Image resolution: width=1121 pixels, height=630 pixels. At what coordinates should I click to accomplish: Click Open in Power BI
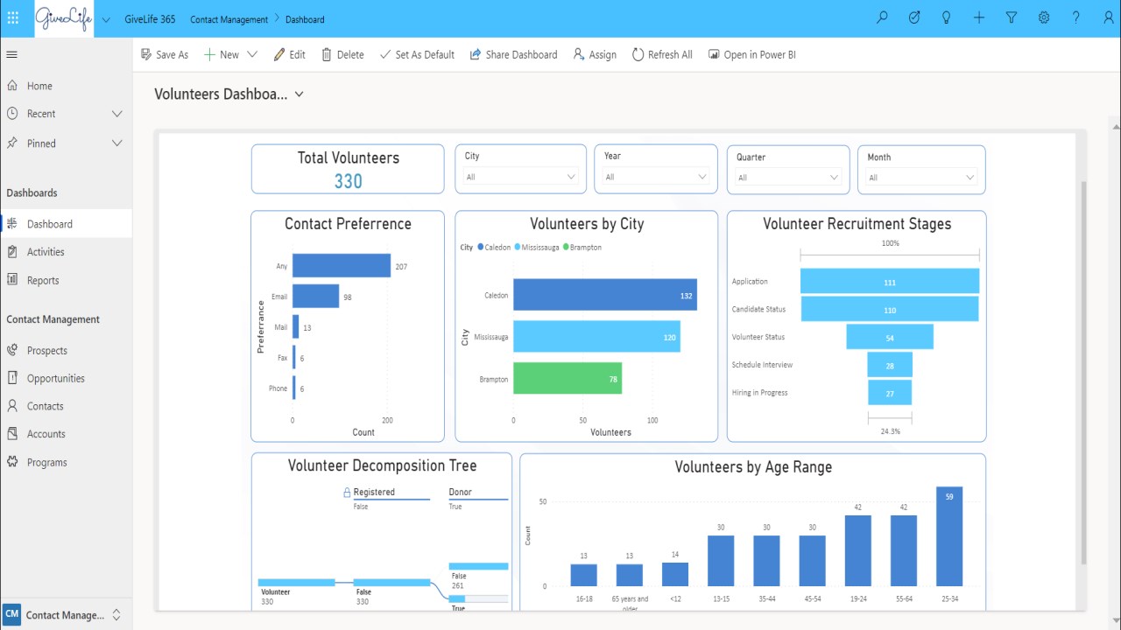(x=751, y=54)
